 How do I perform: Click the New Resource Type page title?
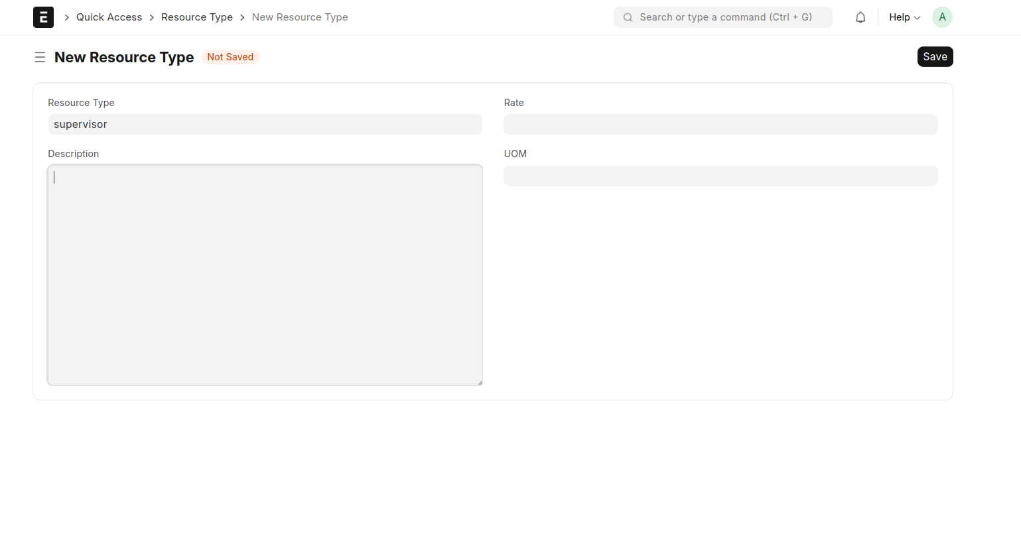[x=124, y=57]
